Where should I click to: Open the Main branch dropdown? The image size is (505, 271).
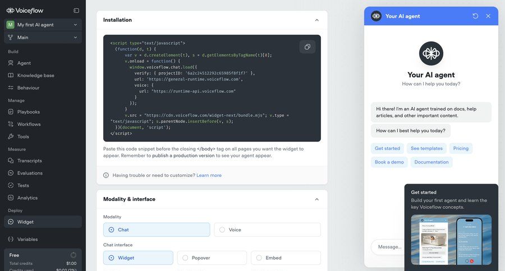click(x=43, y=38)
